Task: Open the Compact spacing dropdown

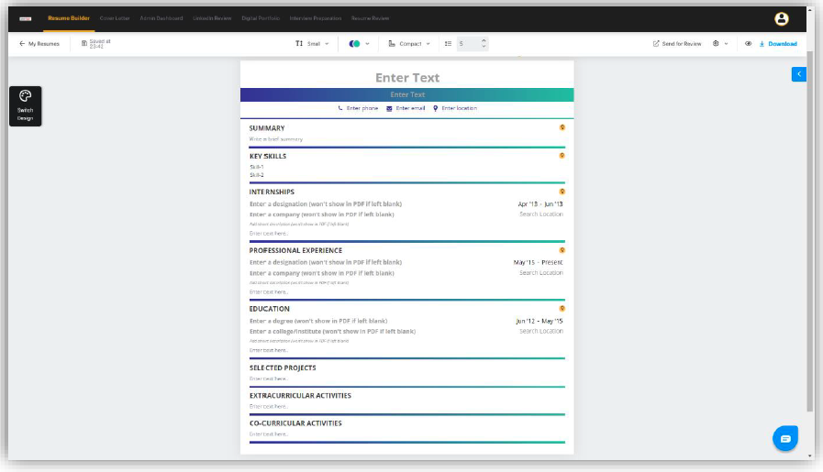Action: [409, 43]
